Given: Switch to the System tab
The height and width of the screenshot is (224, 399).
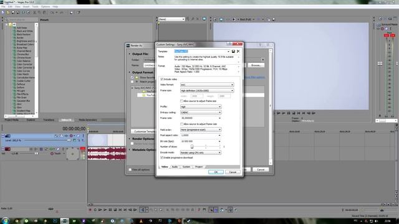Looking at the screenshot, I should [186, 167].
